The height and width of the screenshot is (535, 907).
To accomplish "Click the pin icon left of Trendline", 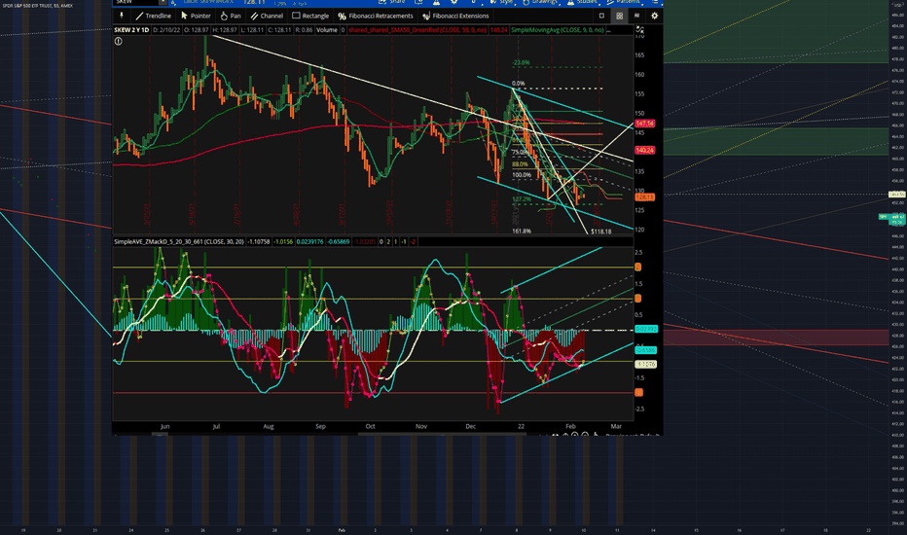I will (122, 16).
